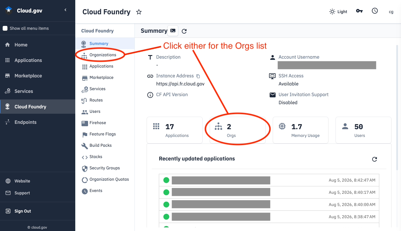Click the Firehose icon in submenu

(x=84, y=123)
